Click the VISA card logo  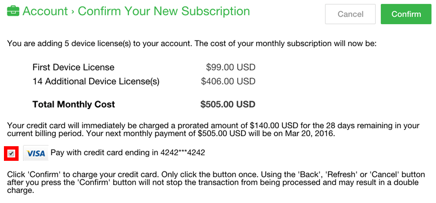tap(35, 153)
